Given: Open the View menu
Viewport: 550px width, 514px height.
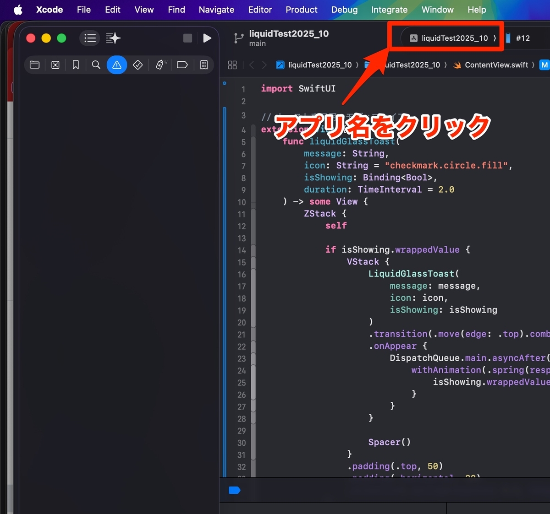Looking at the screenshot, I should [144, 10].
